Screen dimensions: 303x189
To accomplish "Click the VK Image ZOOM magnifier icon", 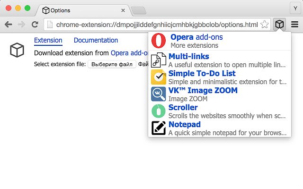I will [x=159, y=94].
